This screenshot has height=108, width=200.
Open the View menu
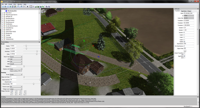click(x=15, y=4)
